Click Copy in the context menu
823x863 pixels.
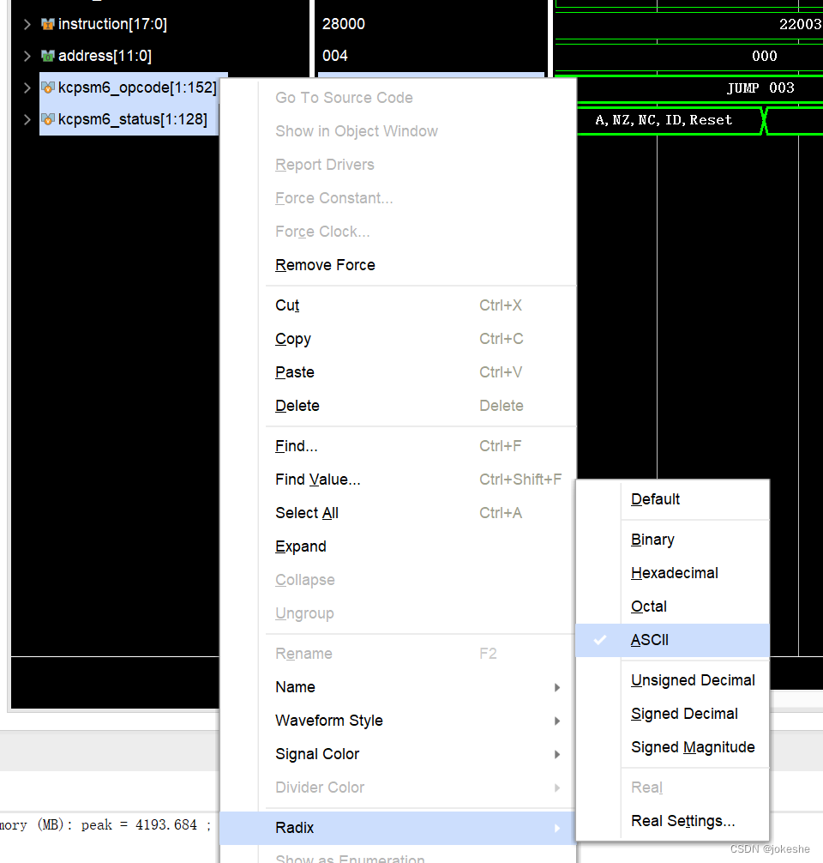click(292, 339)
